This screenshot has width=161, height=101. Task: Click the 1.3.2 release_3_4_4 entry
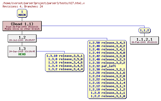pyautogui.click(x=65, y=69)
